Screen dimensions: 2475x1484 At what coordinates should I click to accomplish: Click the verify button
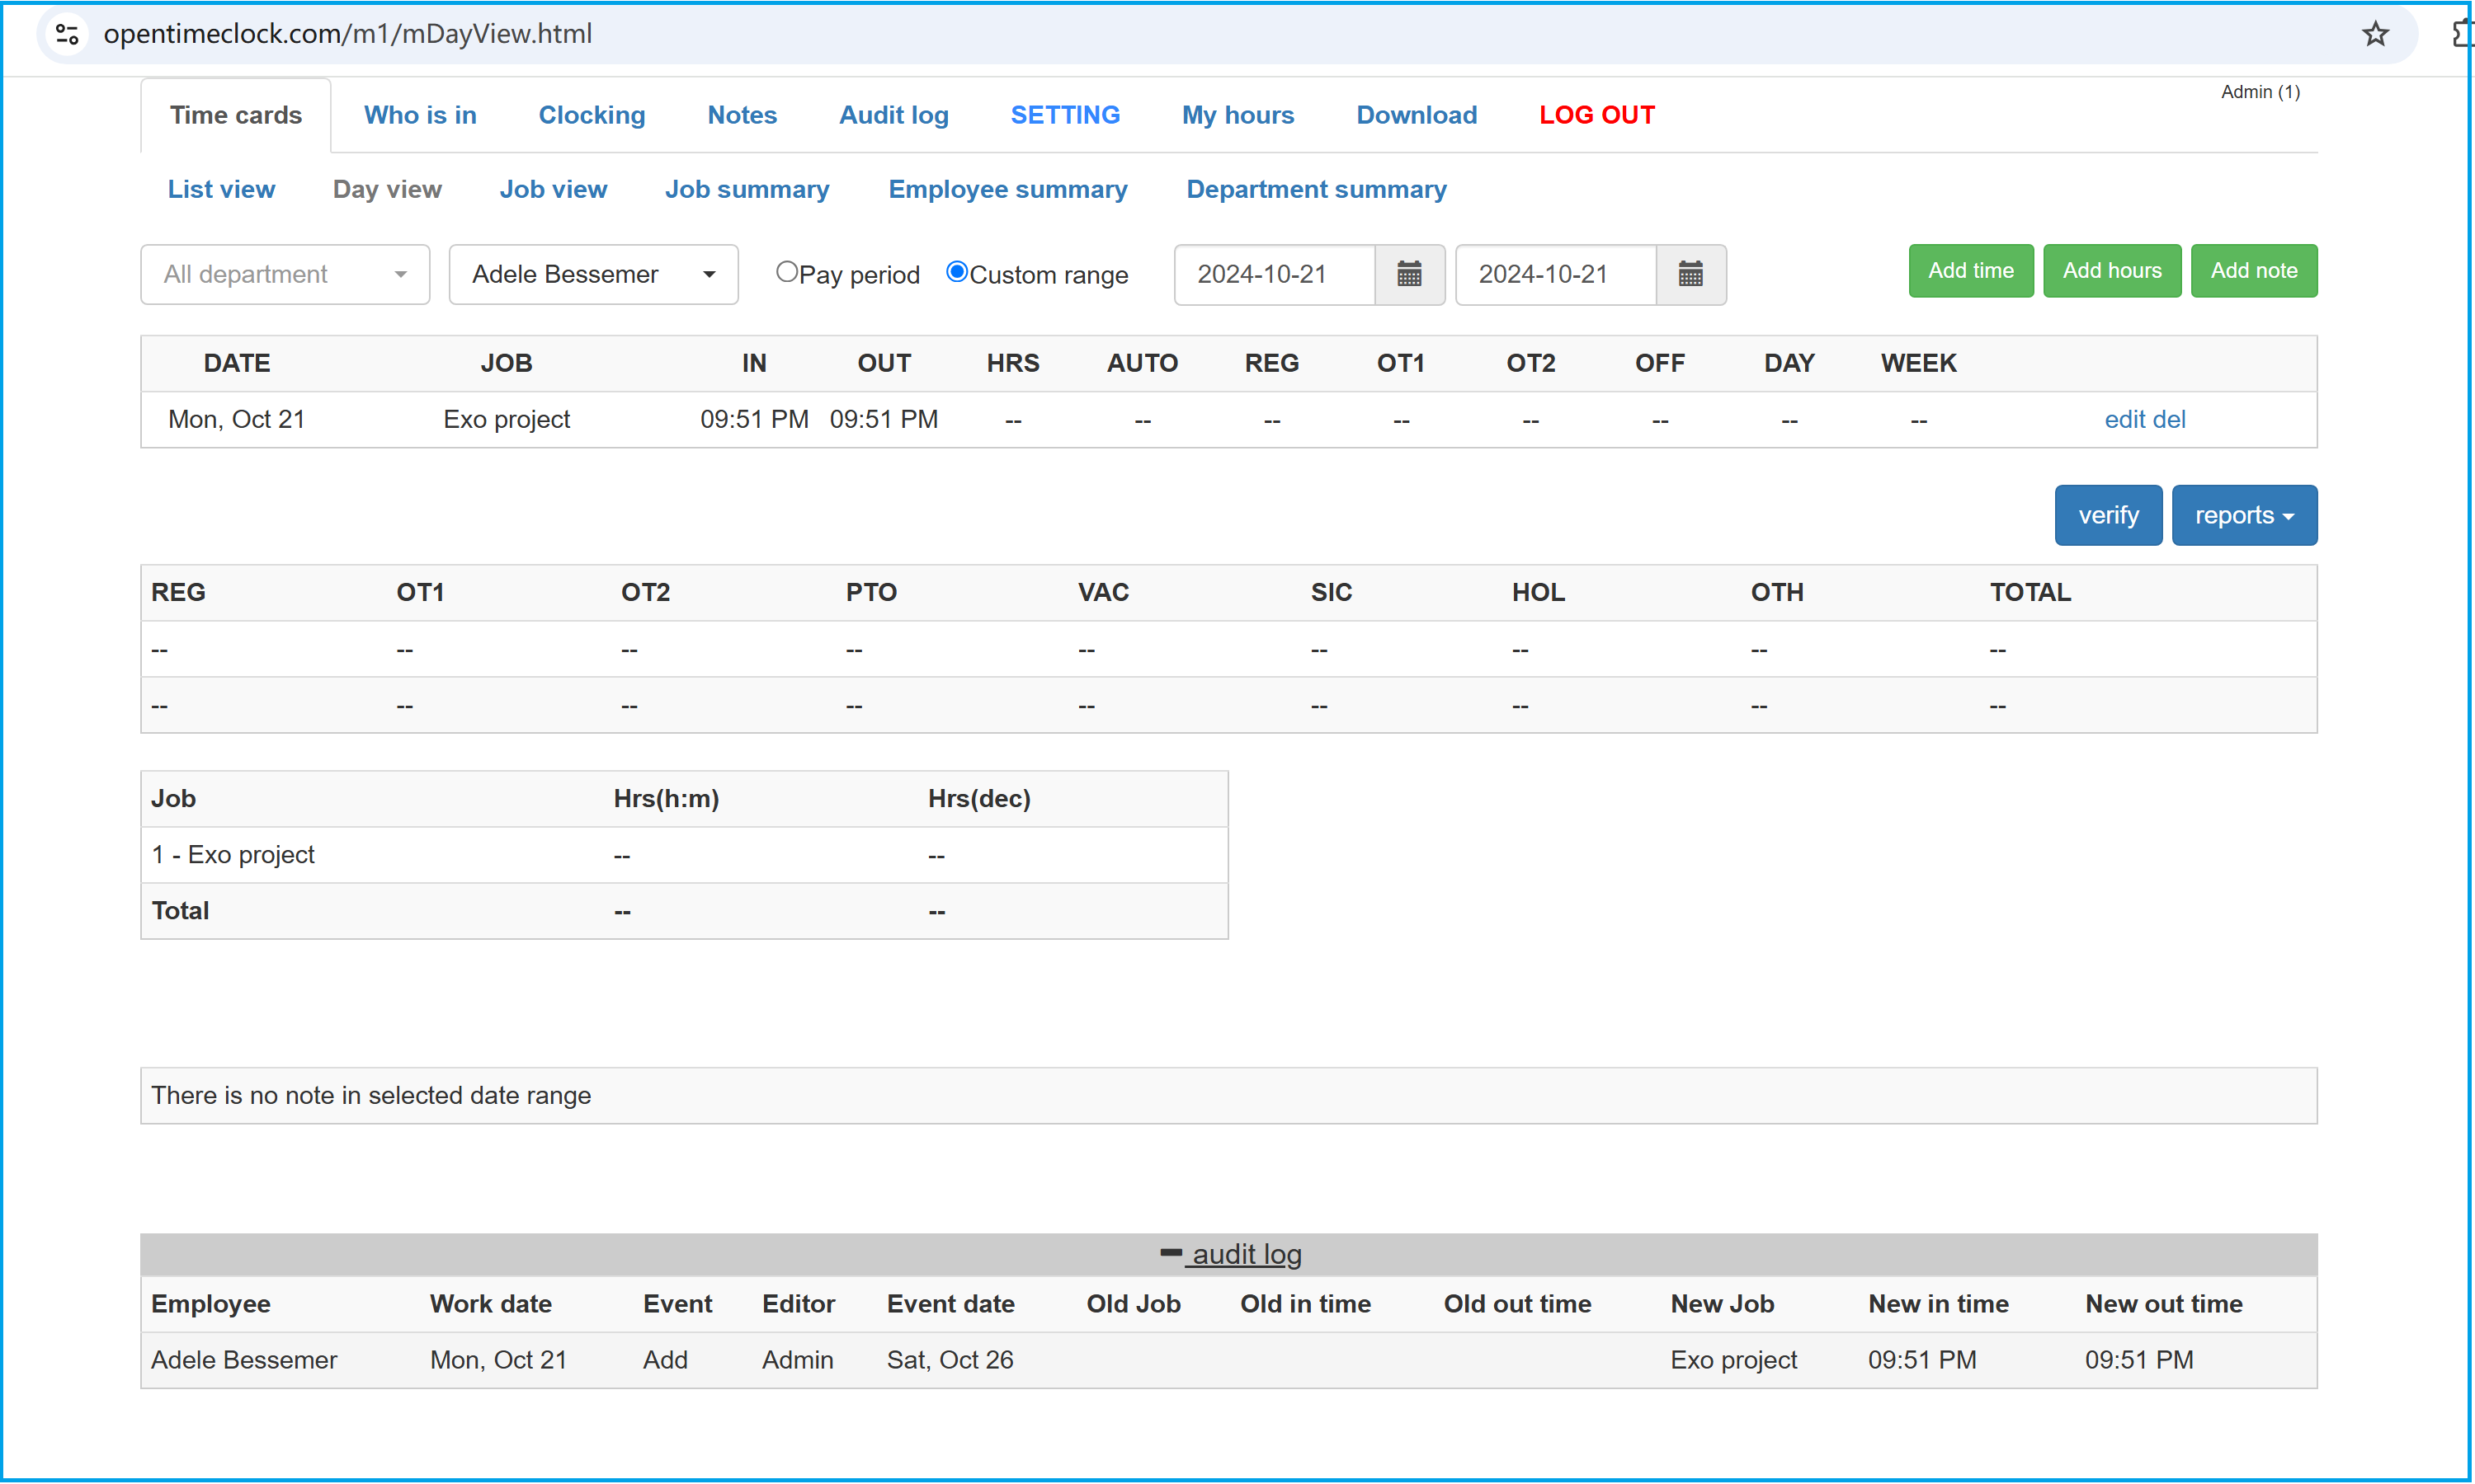[x=2108, y=515]
